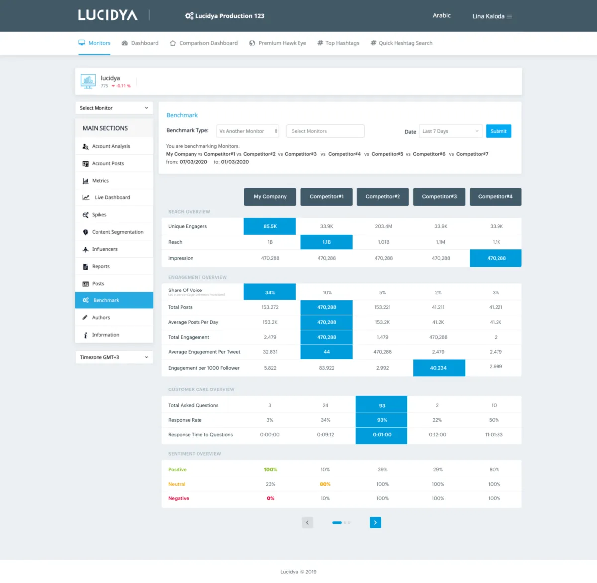Open Account Analysis section
This screenshot has width=597, height=583.
(x=114, y=146)
